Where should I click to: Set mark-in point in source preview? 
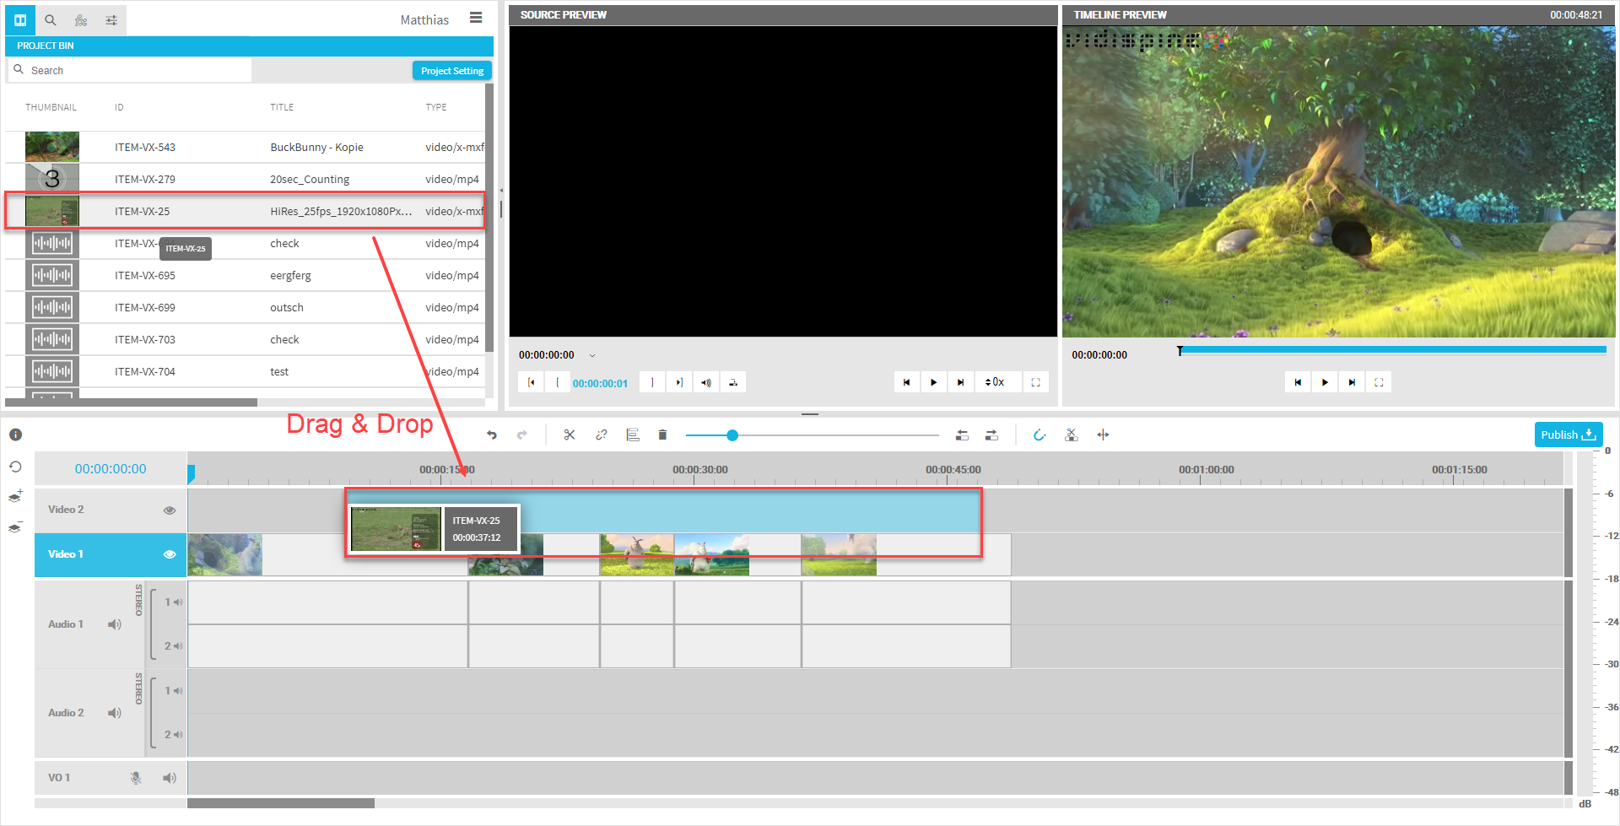click(558, 383)
